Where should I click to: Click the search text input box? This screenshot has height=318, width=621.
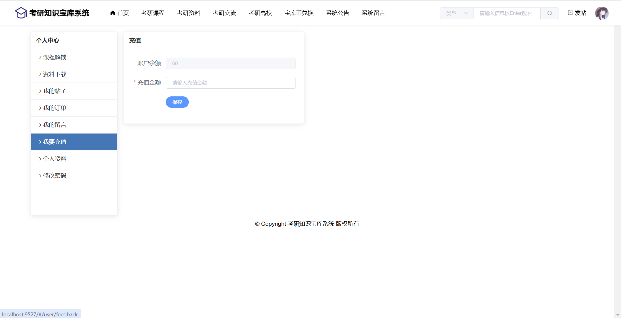coord(507,13)
